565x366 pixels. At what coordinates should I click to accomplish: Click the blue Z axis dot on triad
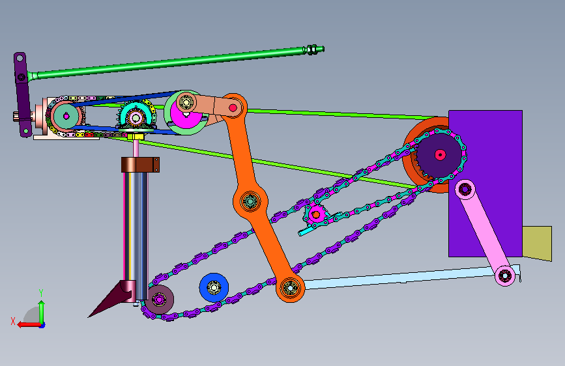pyautogui.click(x=42, y=325)
